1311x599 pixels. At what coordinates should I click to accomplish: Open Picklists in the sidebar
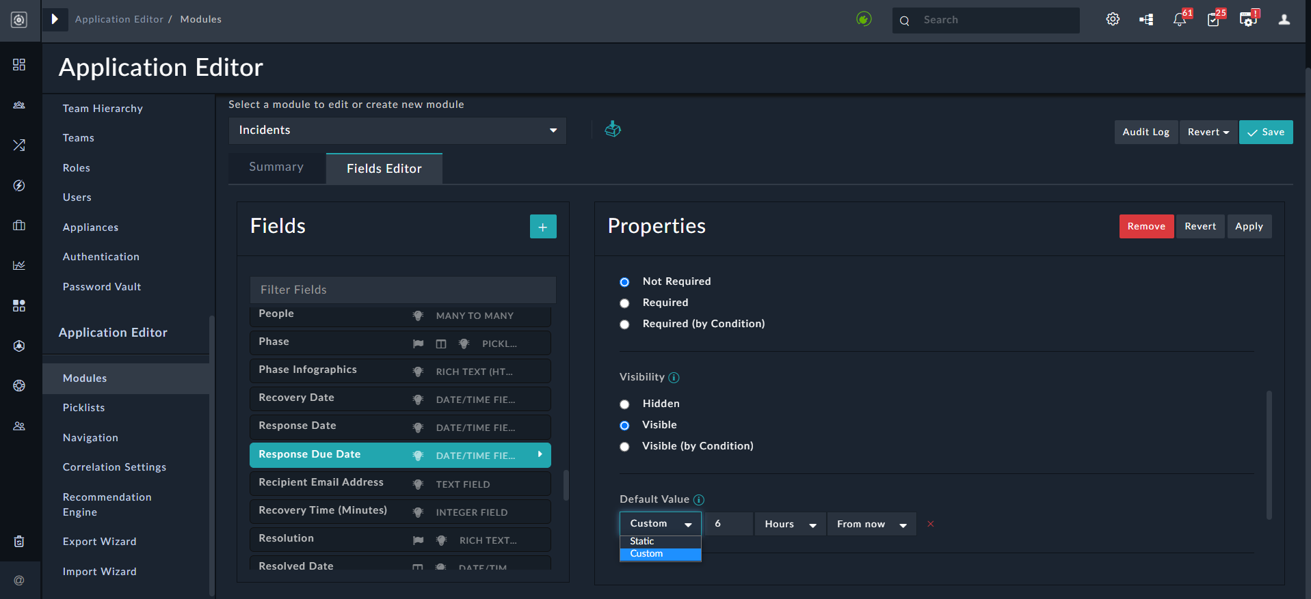click(84, 408)
